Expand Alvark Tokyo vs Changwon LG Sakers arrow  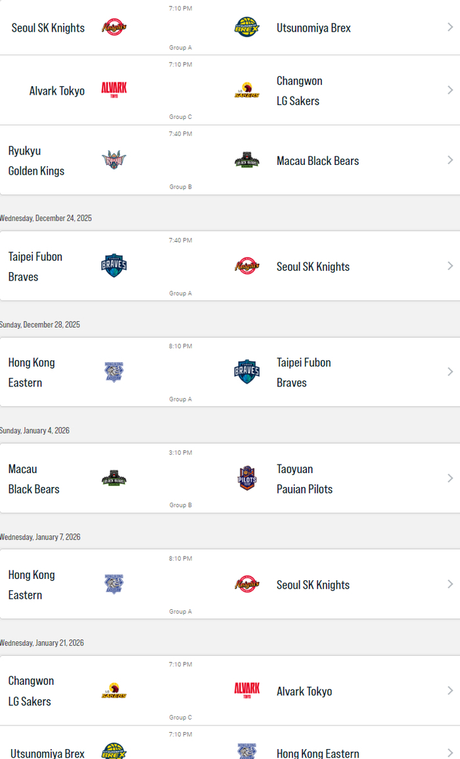point(450,90)
